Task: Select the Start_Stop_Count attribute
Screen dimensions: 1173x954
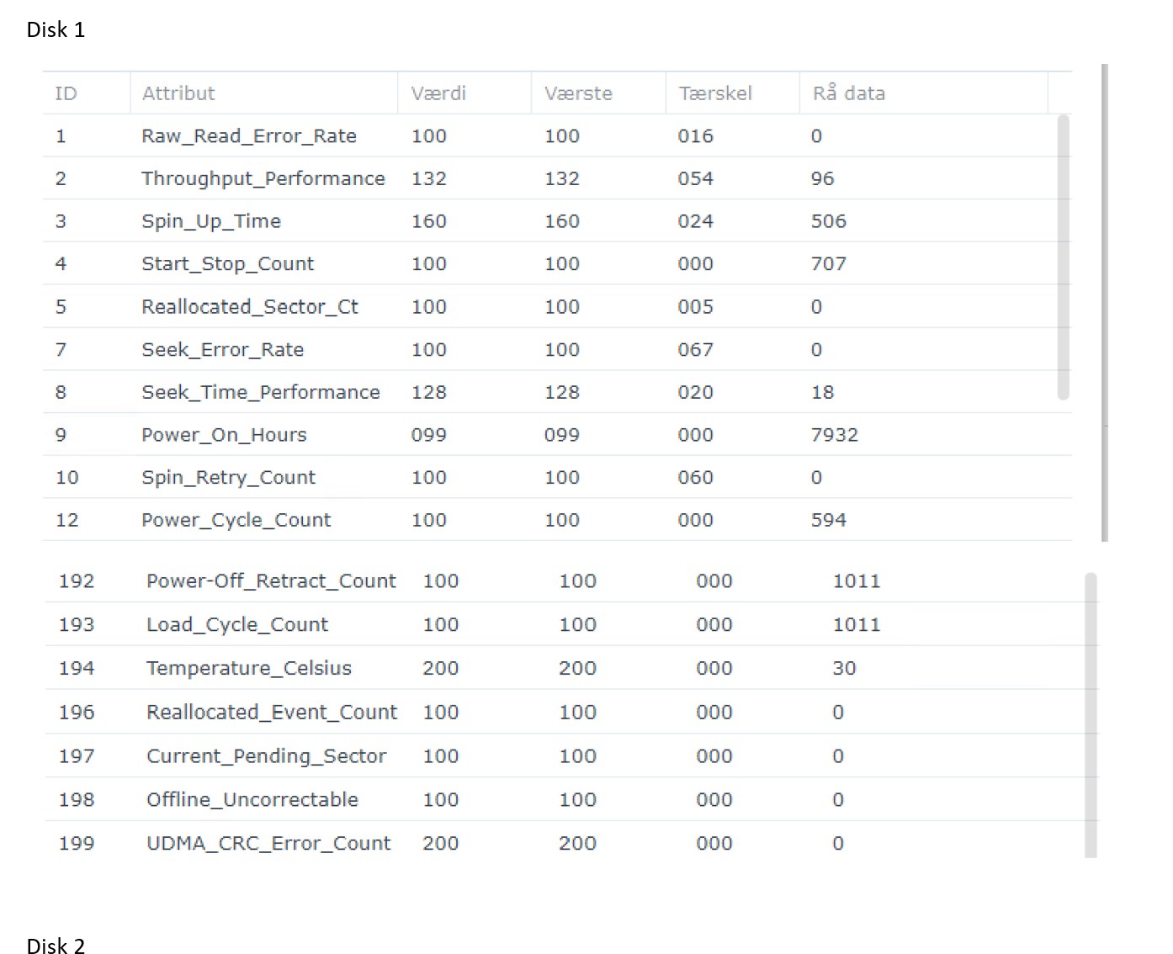Action: pyautogui.click(x=227, y=264)
